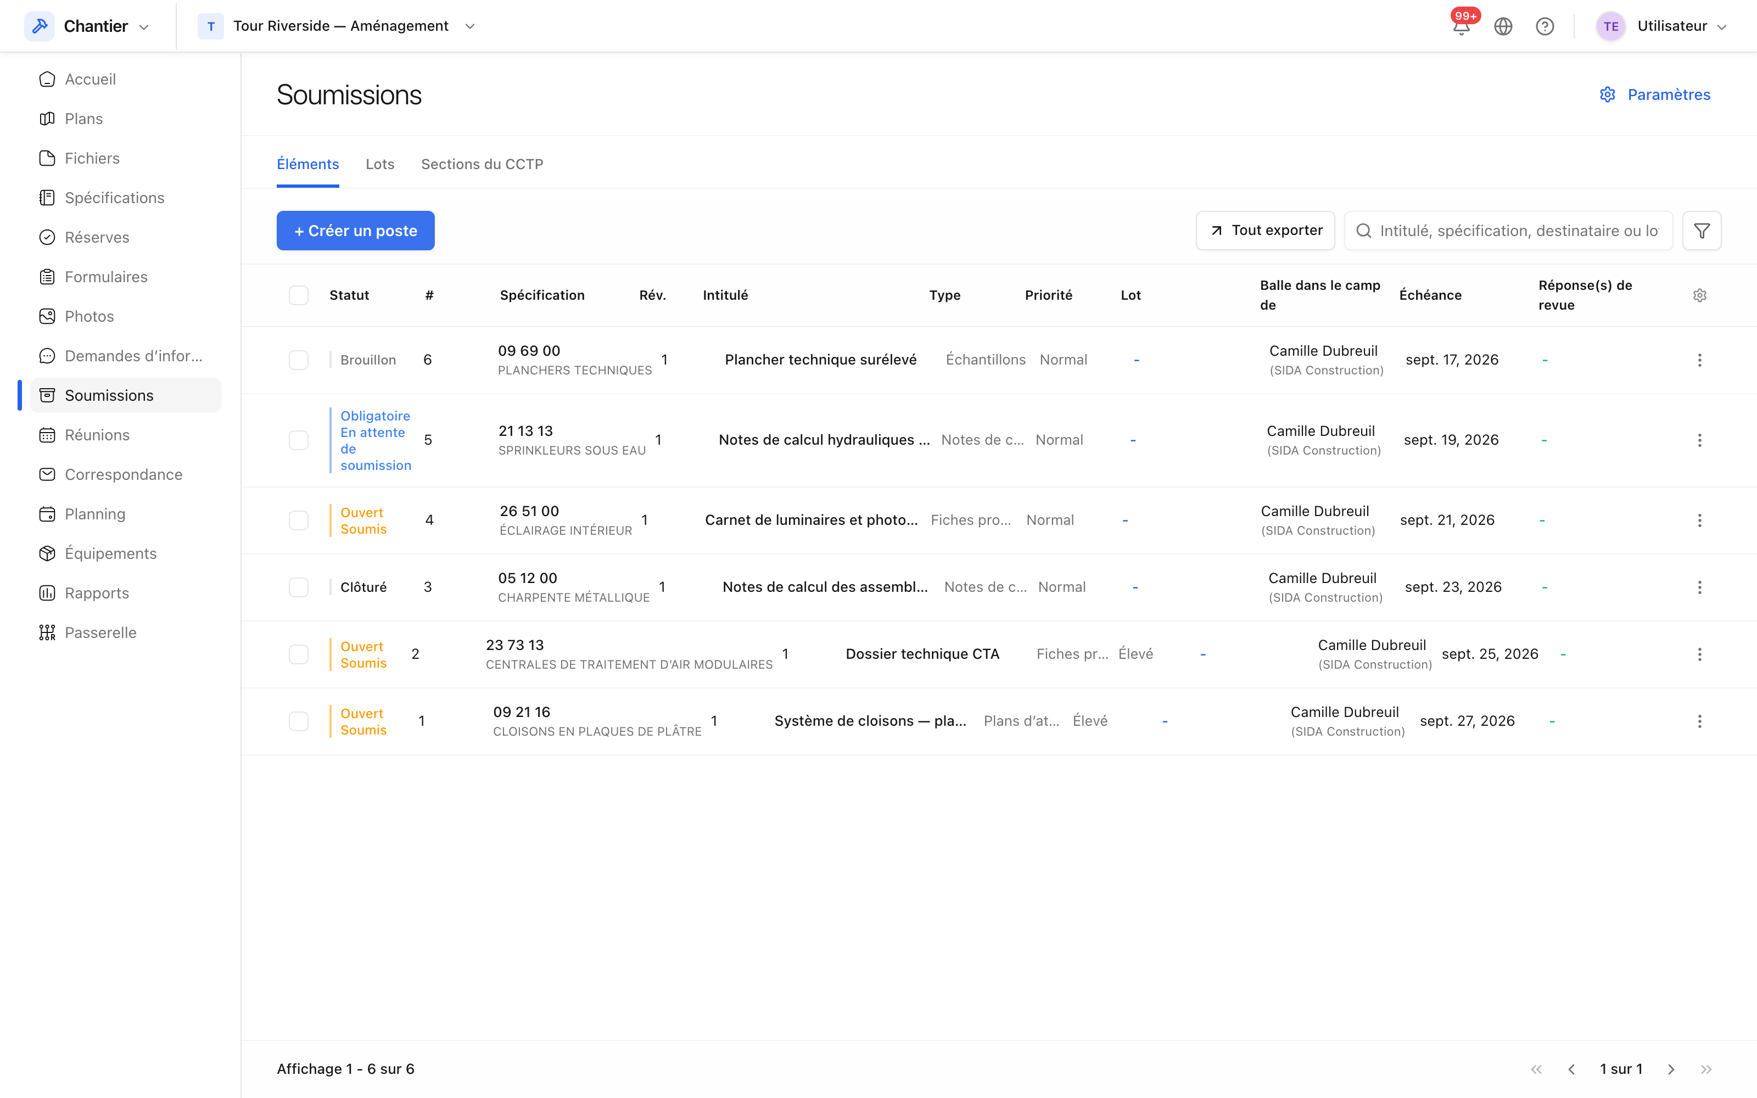Viewport: 1757px width, 1098px height.
Task: Switch to the Lots tab
Action: click(x=380, y=164)
